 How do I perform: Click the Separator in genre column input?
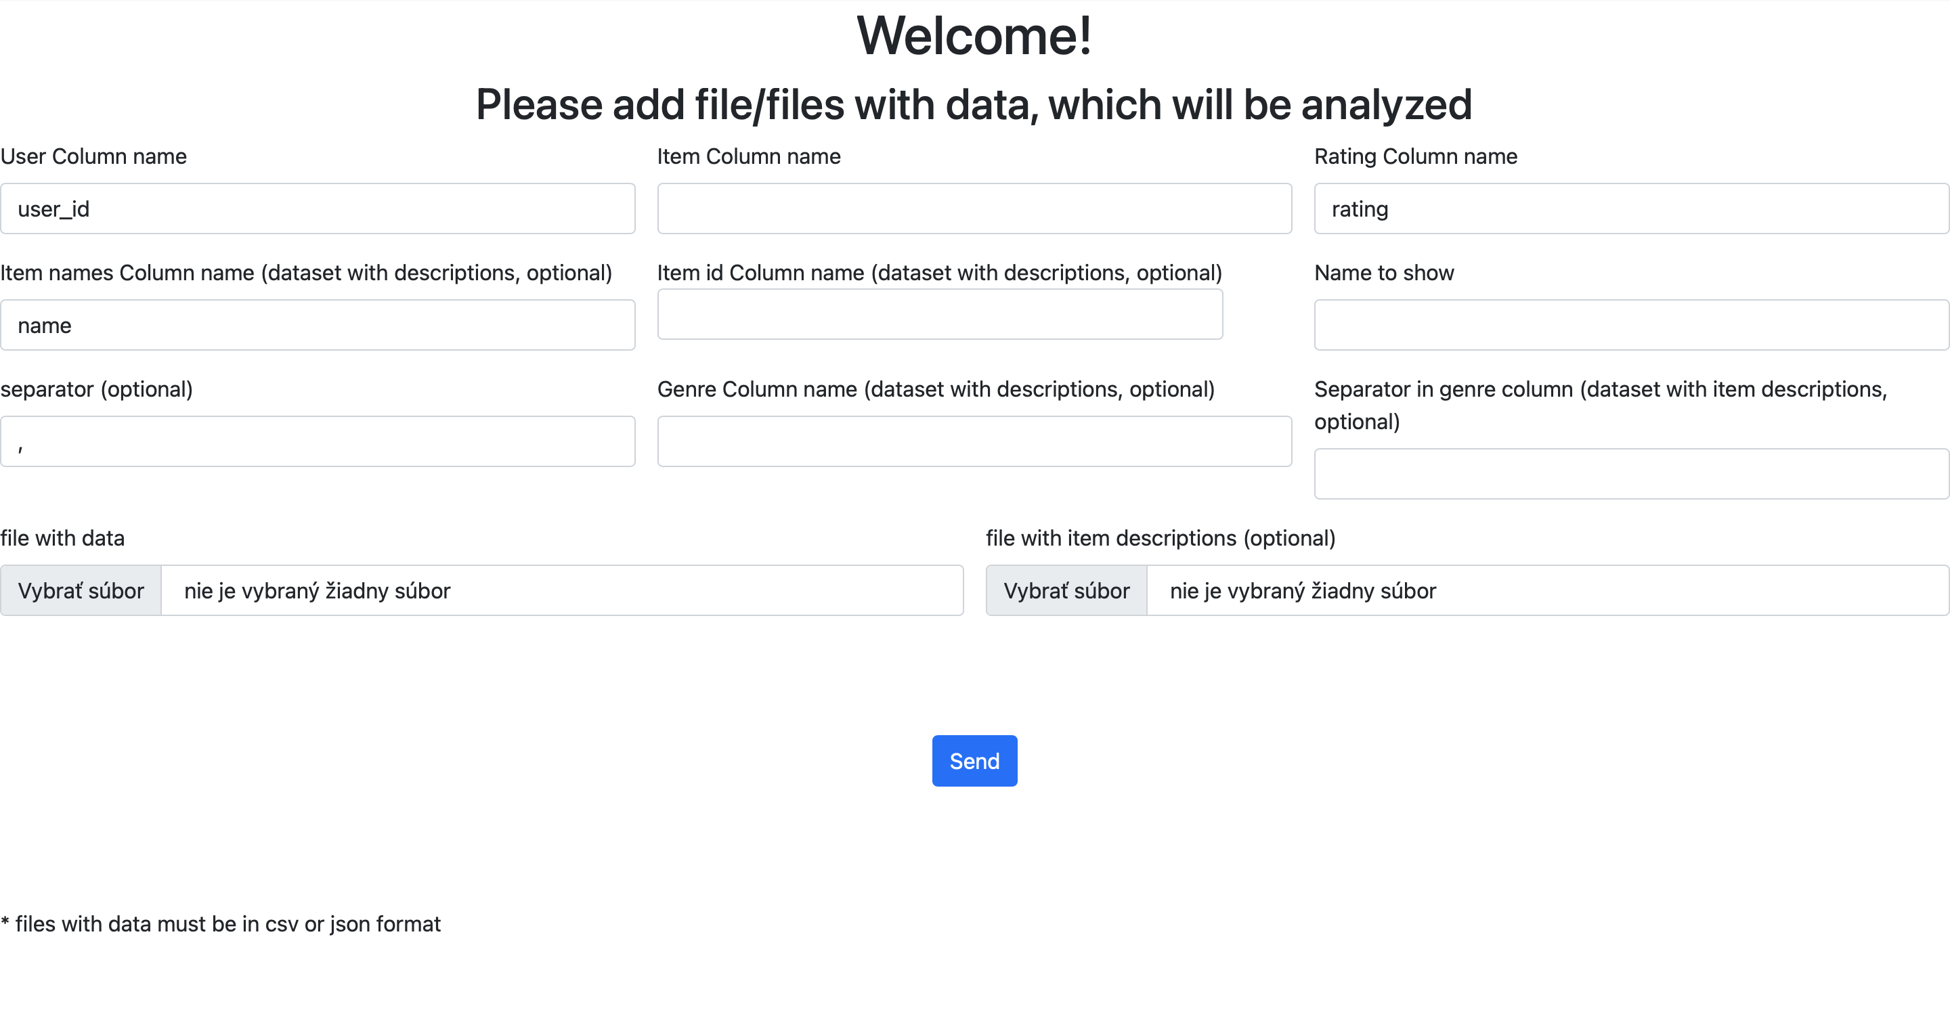coord(1631,475)
